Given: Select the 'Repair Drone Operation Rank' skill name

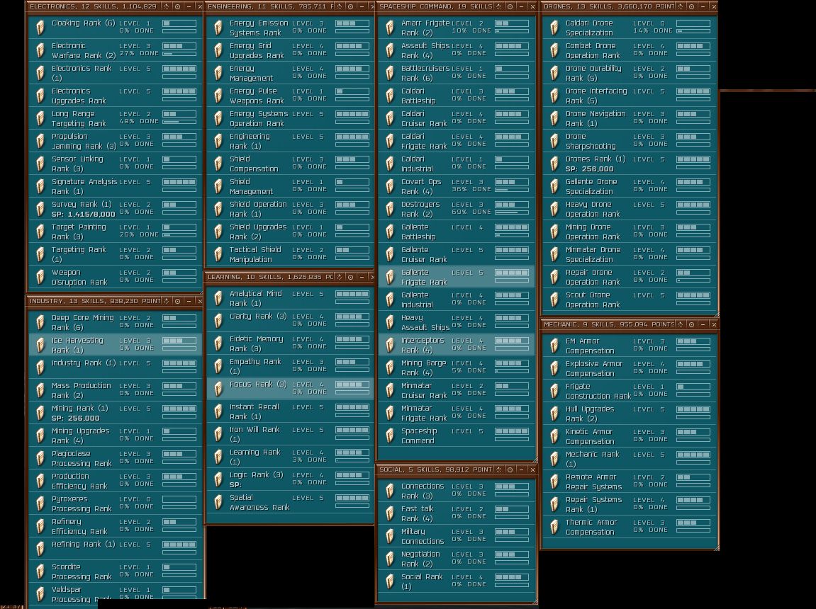Looking at the screenshot, I should pyautogui.click(x=593, y=277).
